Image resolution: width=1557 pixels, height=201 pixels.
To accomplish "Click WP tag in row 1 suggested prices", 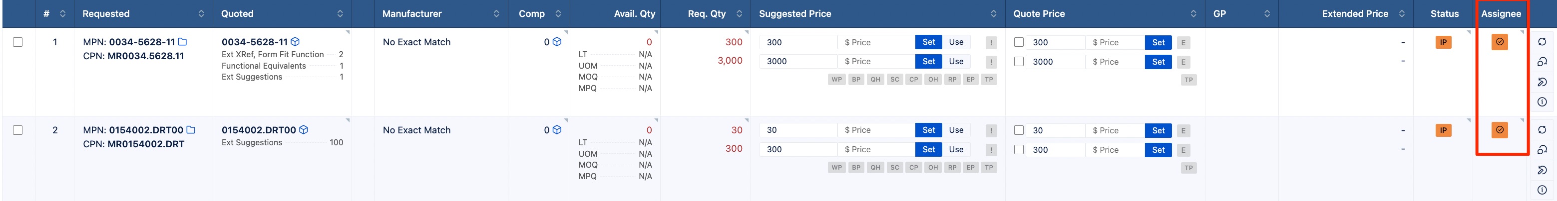I will click(836, 80).
